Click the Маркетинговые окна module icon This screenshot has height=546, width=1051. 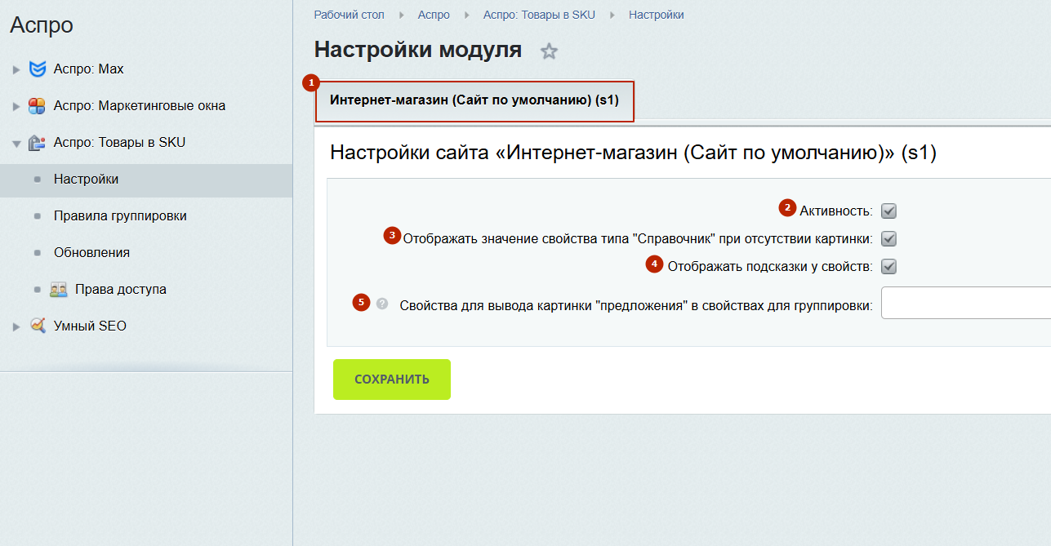(37, 106)
